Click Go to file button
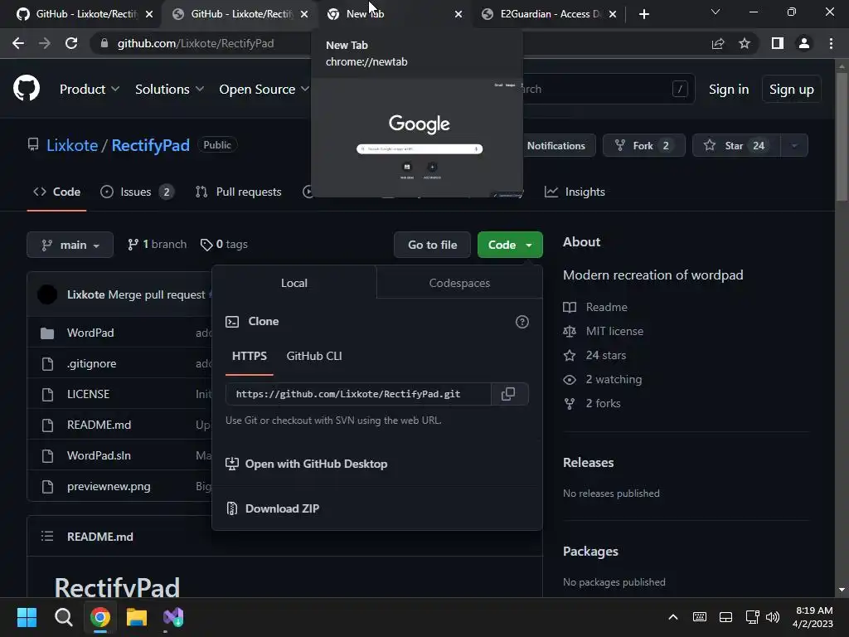This screenshot has width=849, height=637. pyautogui.click(x=433, y=245)
